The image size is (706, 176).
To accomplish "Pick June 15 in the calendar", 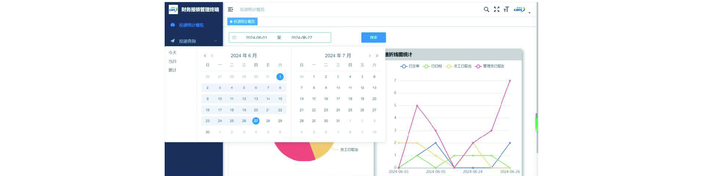I will click(x=280, y=99).
